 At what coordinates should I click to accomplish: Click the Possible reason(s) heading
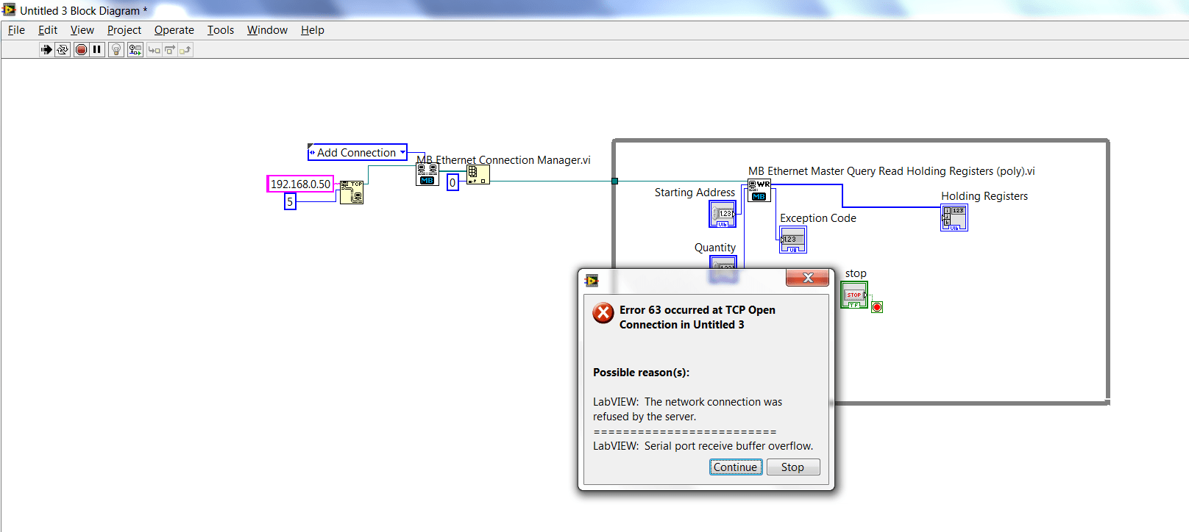(x=642, y=373)
